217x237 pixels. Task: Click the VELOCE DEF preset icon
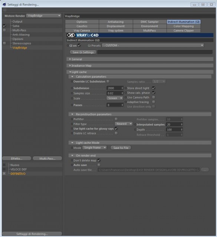tap(4, 169)
